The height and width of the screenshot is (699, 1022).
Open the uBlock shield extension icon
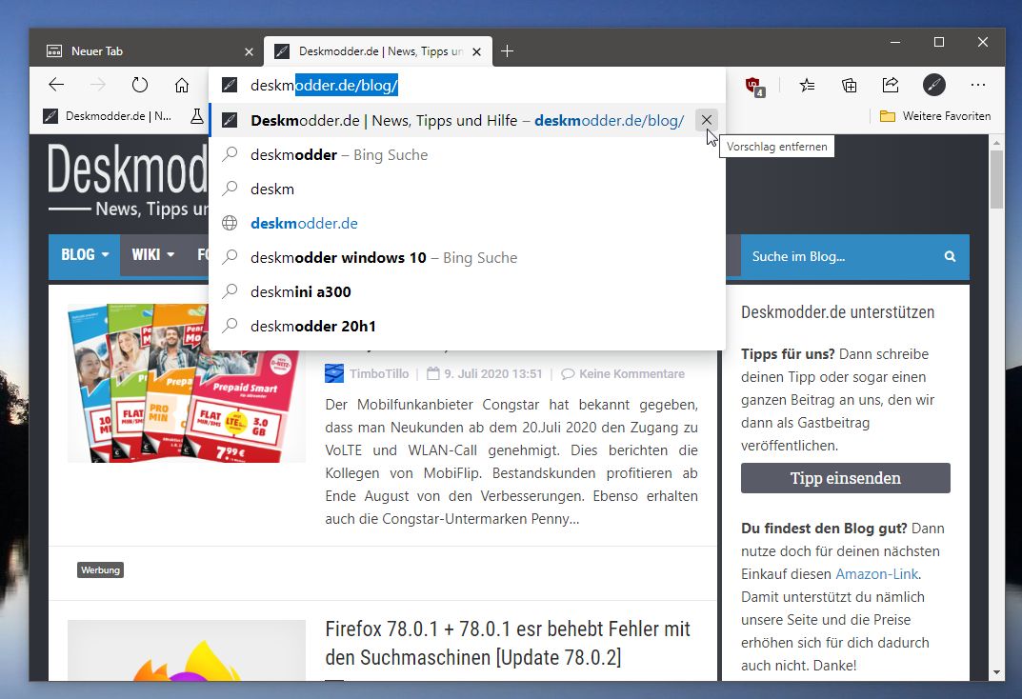(x=754, y=86)
